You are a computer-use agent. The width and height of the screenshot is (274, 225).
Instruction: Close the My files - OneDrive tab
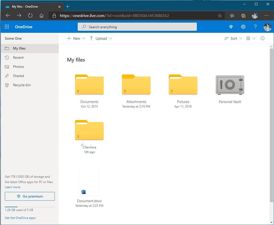(59, 7)
